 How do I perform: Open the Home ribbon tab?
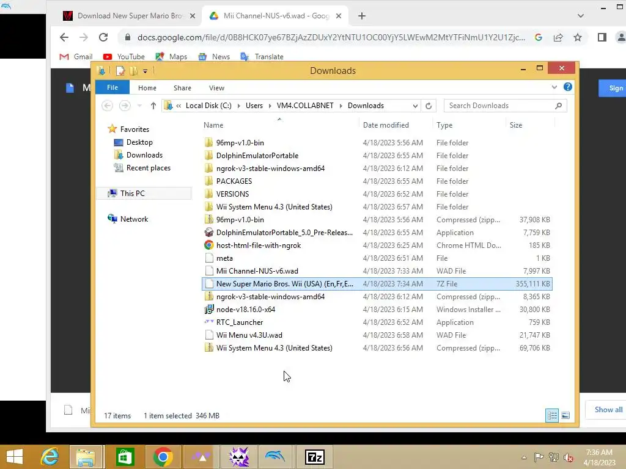click(x=147, y=88)
